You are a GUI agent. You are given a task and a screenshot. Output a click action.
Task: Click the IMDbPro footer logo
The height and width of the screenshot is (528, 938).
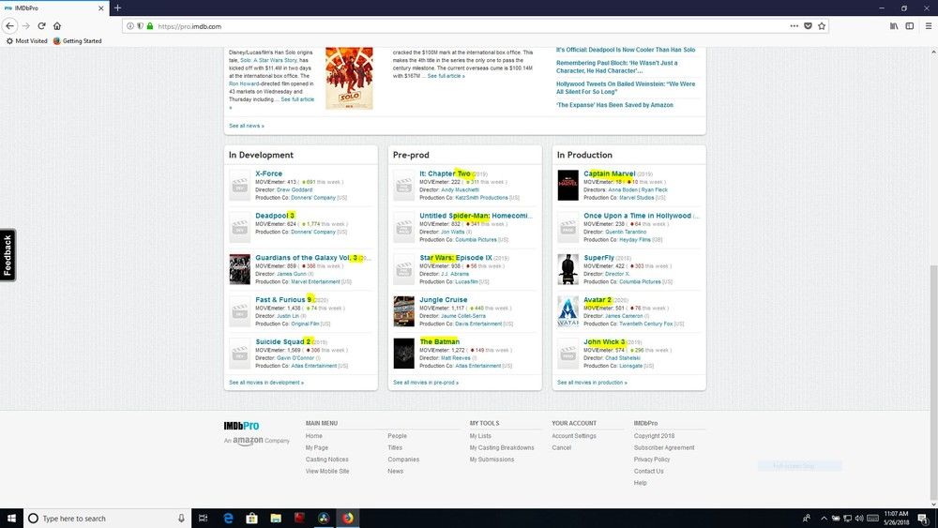coord(241,426)
